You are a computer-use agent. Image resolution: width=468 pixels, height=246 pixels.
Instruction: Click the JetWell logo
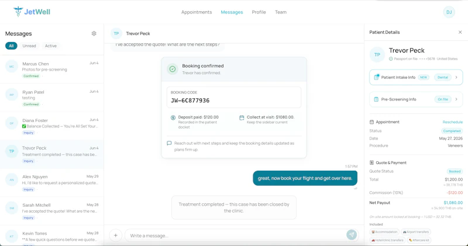(32, 12)
